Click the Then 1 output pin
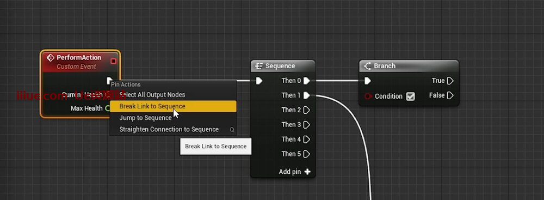 [x=306, y=95]
